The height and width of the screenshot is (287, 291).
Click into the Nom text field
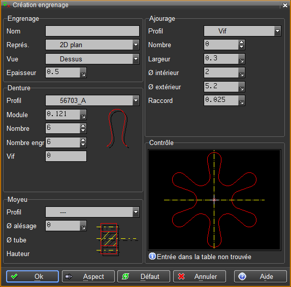coord(92,31)
